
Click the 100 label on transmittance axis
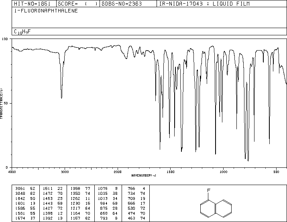tap(5, 39)
